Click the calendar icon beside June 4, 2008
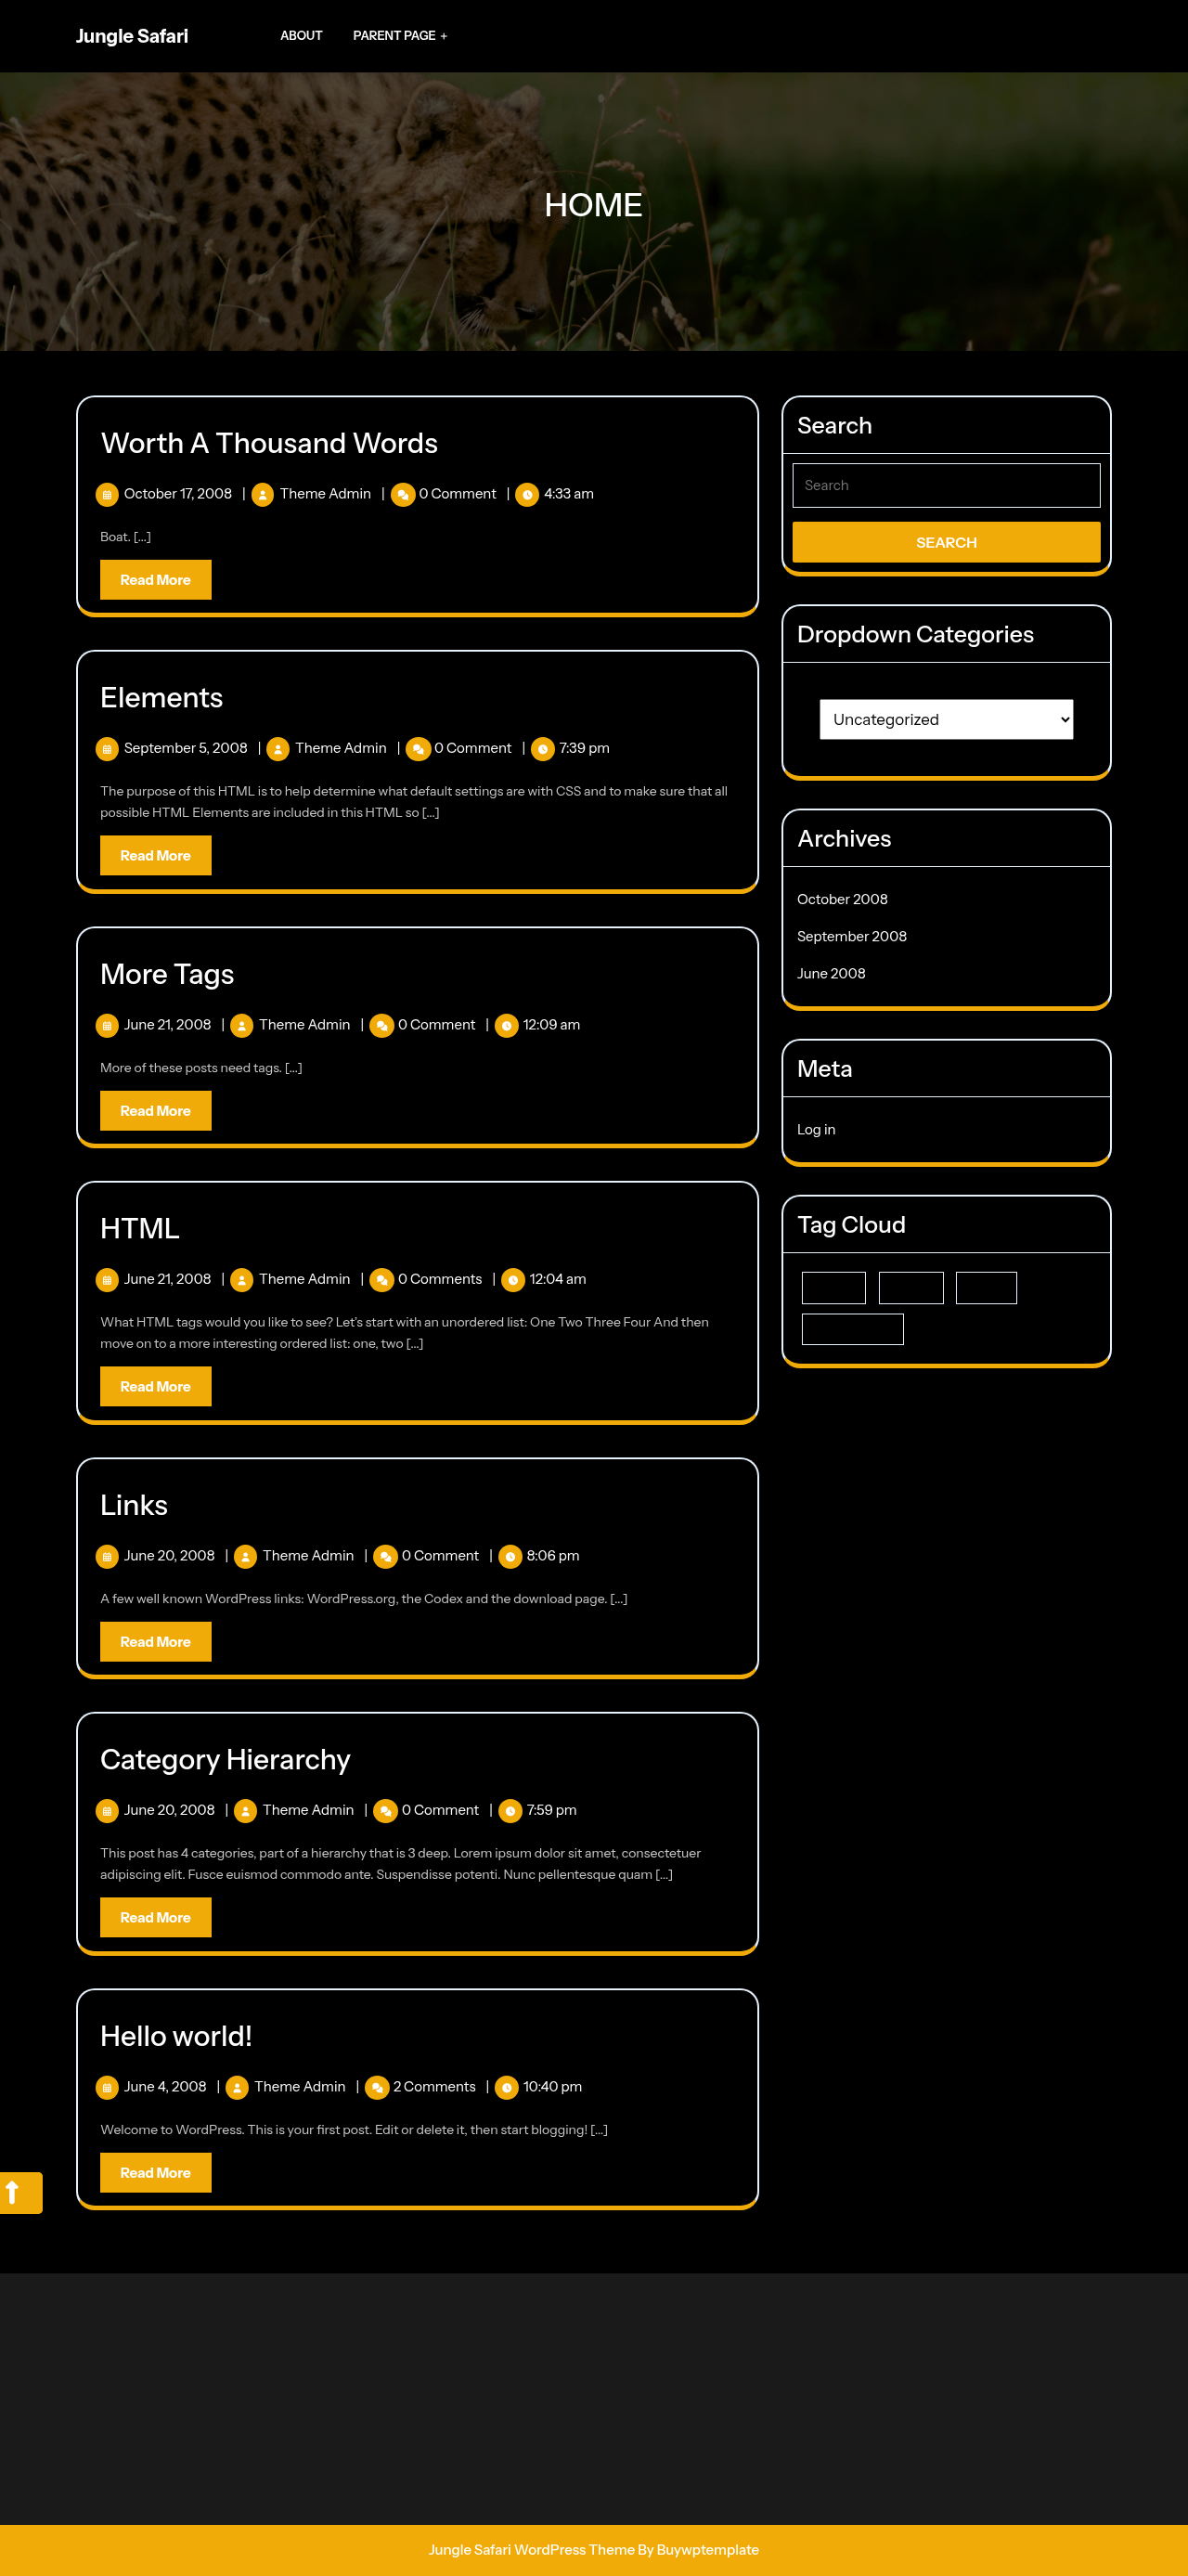 [x=107, y=2088]
